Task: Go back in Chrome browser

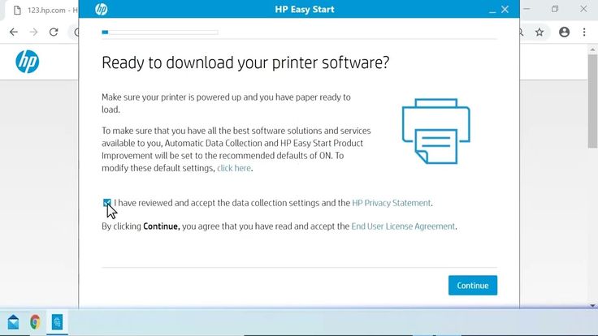Action: (14, 32)
